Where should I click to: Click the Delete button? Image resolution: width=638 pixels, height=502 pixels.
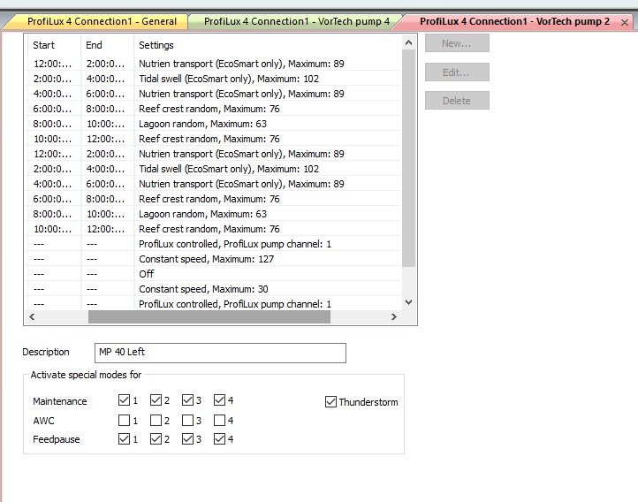[x=457, y=101]
